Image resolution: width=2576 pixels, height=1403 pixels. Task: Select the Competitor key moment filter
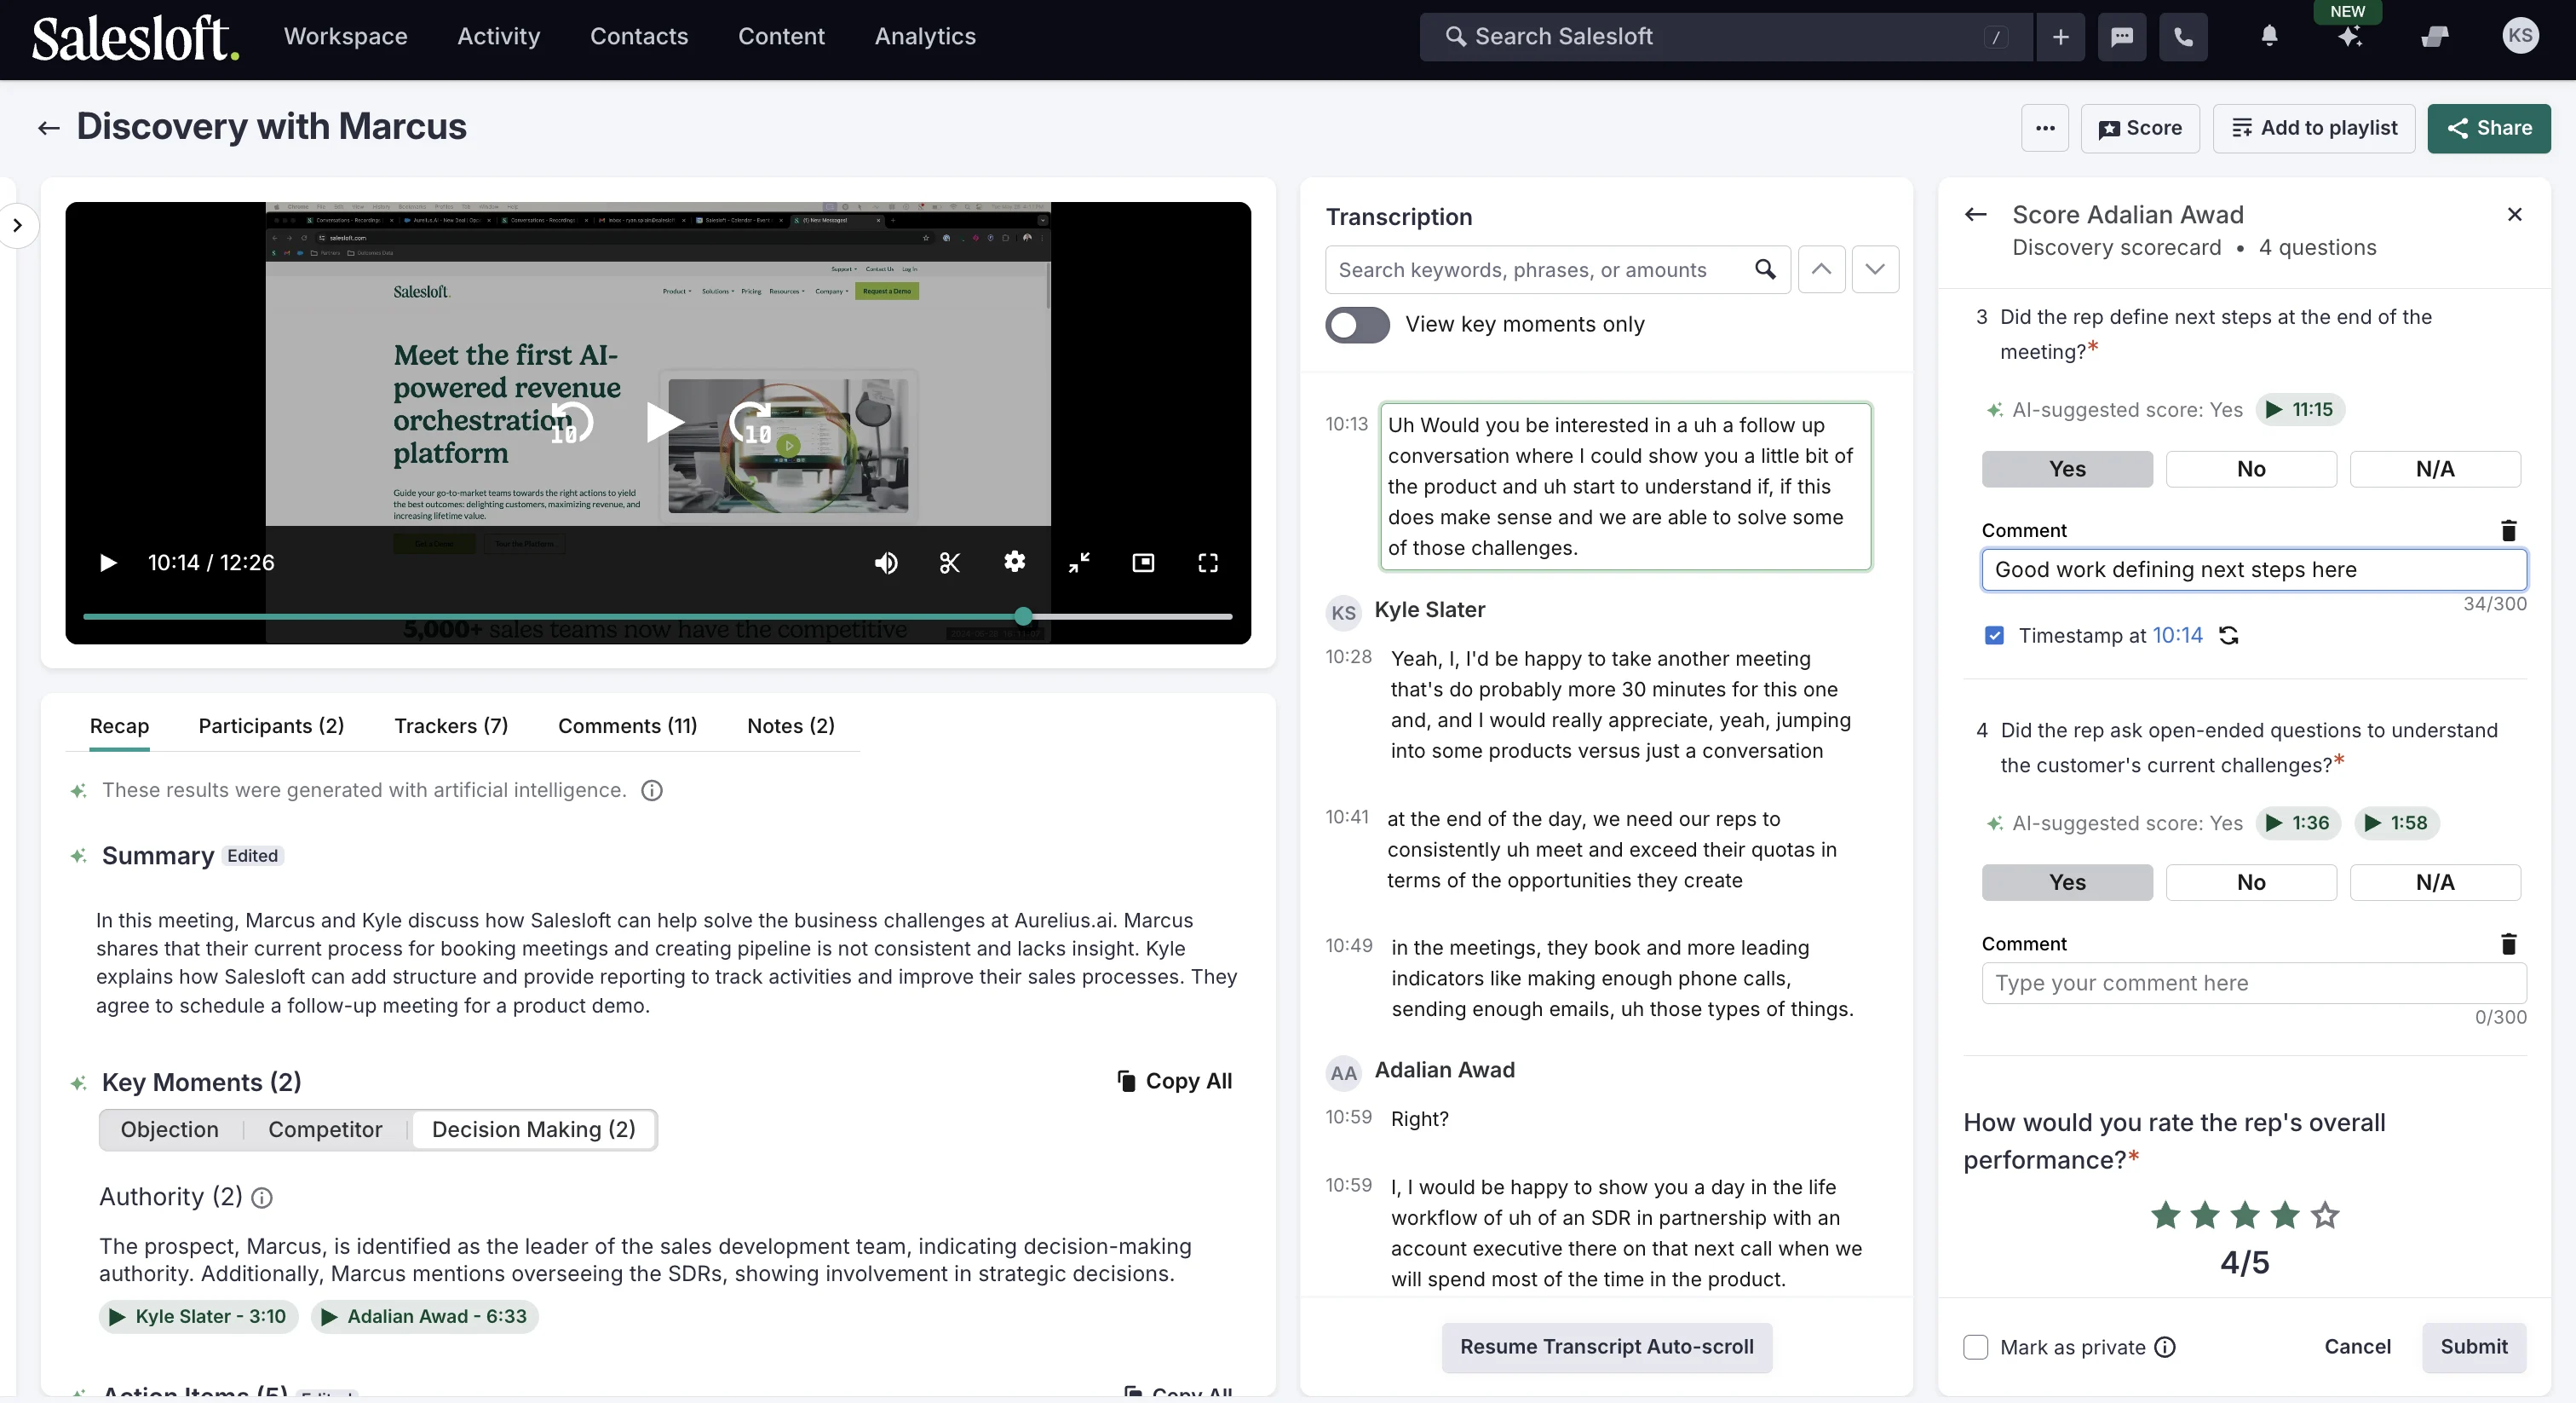tap(325, 1129)
